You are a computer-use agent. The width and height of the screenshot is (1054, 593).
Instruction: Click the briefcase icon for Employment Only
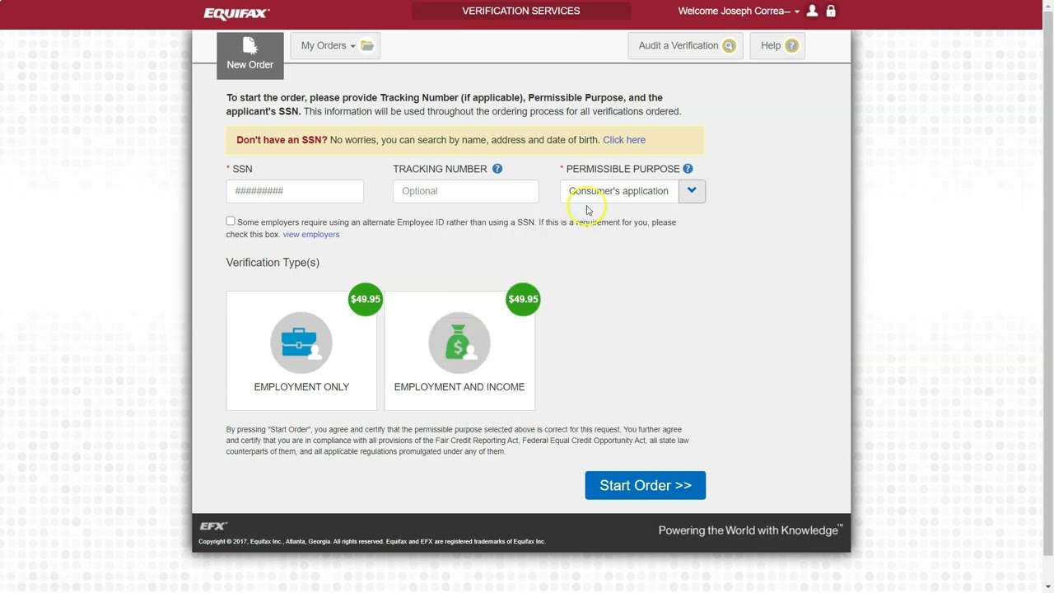(301, 343)
